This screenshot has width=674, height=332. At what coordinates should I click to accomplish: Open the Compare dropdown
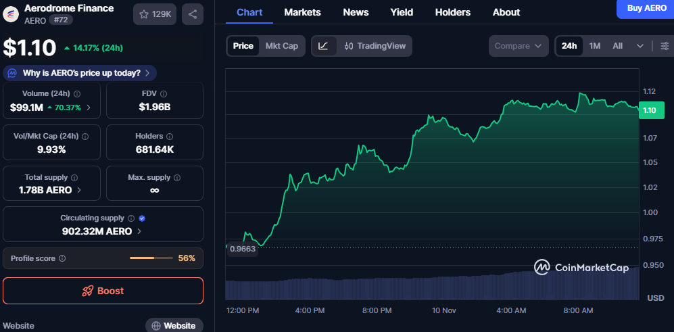coord(518,46)
